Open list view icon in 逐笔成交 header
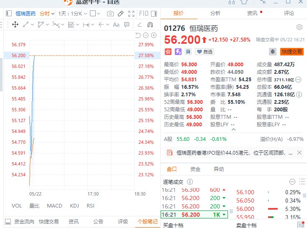This screenshot has height=228, width=307. tap(302, 182)
